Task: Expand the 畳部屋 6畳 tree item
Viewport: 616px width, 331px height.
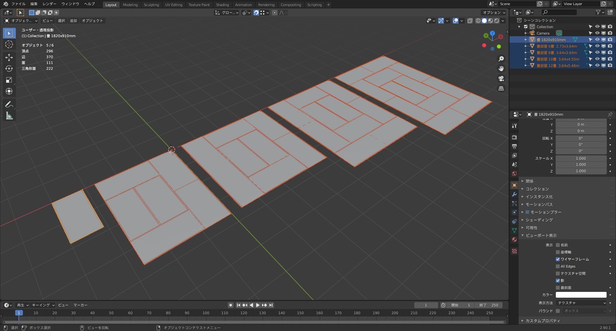Action: 525,46
